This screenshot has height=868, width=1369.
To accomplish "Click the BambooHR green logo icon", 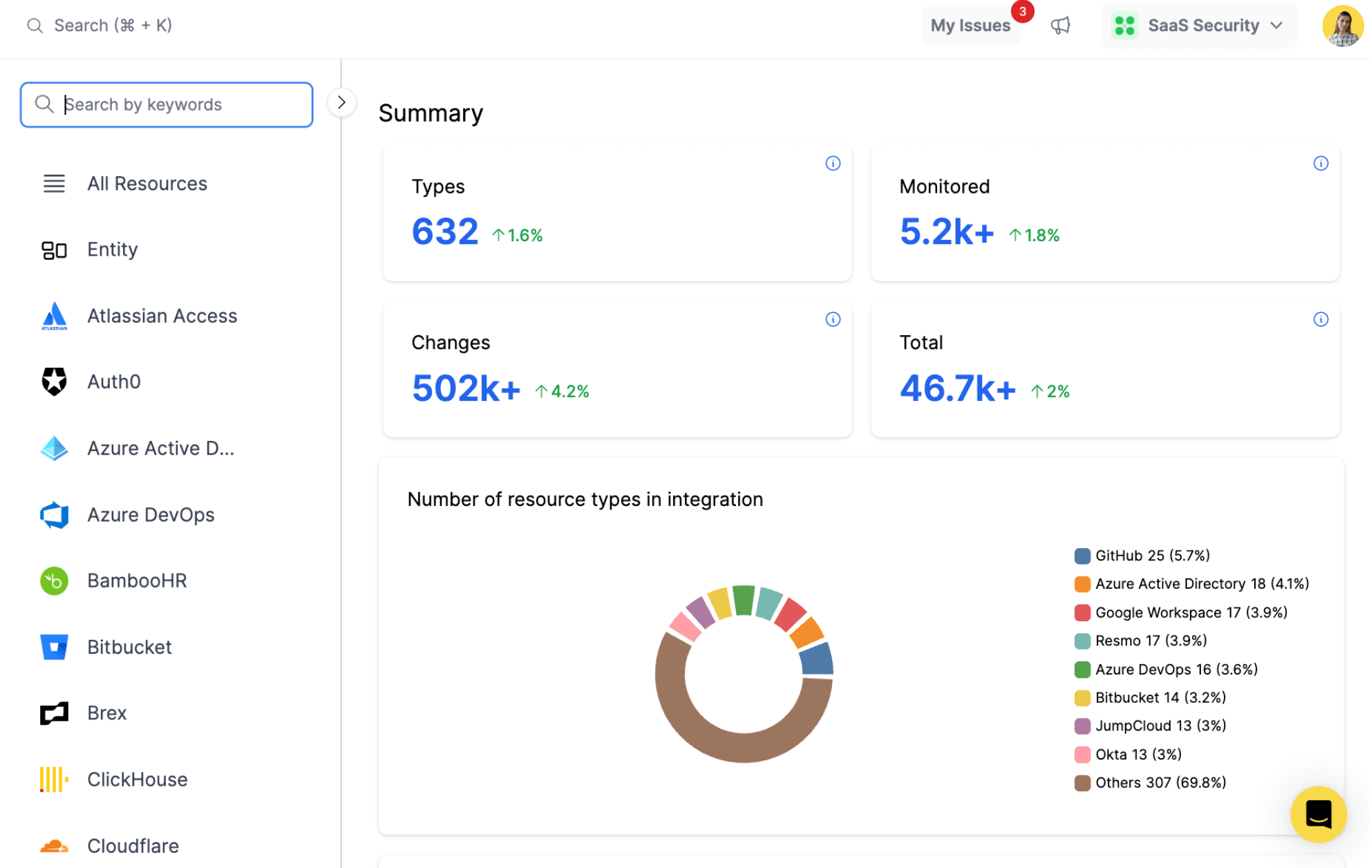I will click(x=54, y=581).
